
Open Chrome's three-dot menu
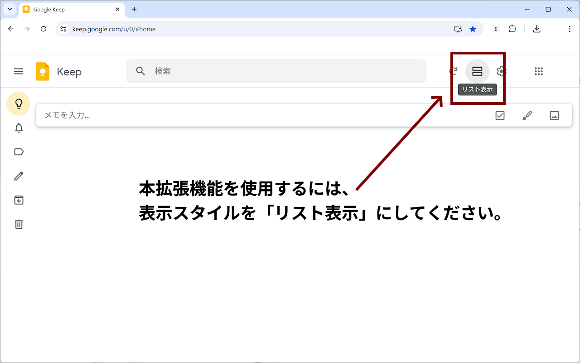tap(570, 29)
